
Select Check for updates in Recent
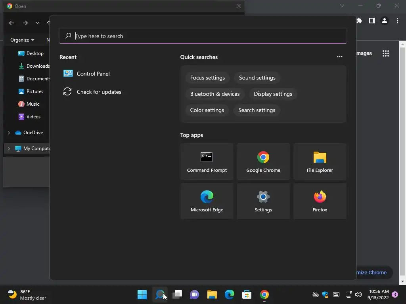click(x=92, y=92)
